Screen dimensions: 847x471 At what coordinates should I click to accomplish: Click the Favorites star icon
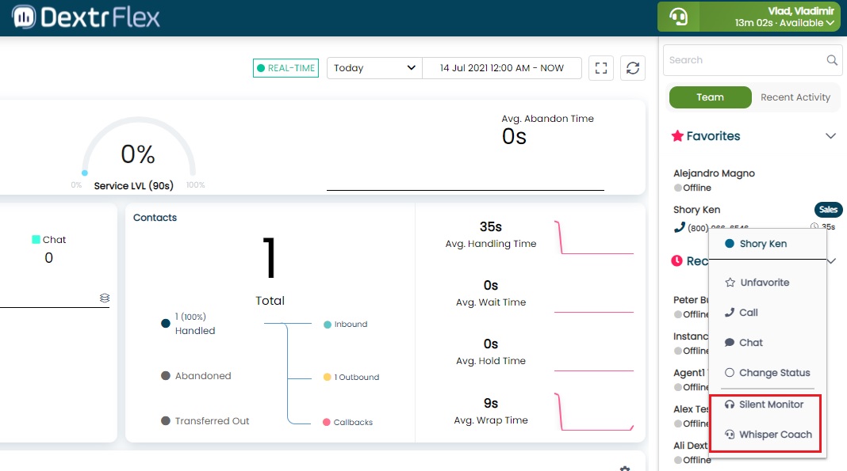coord(677,136)
